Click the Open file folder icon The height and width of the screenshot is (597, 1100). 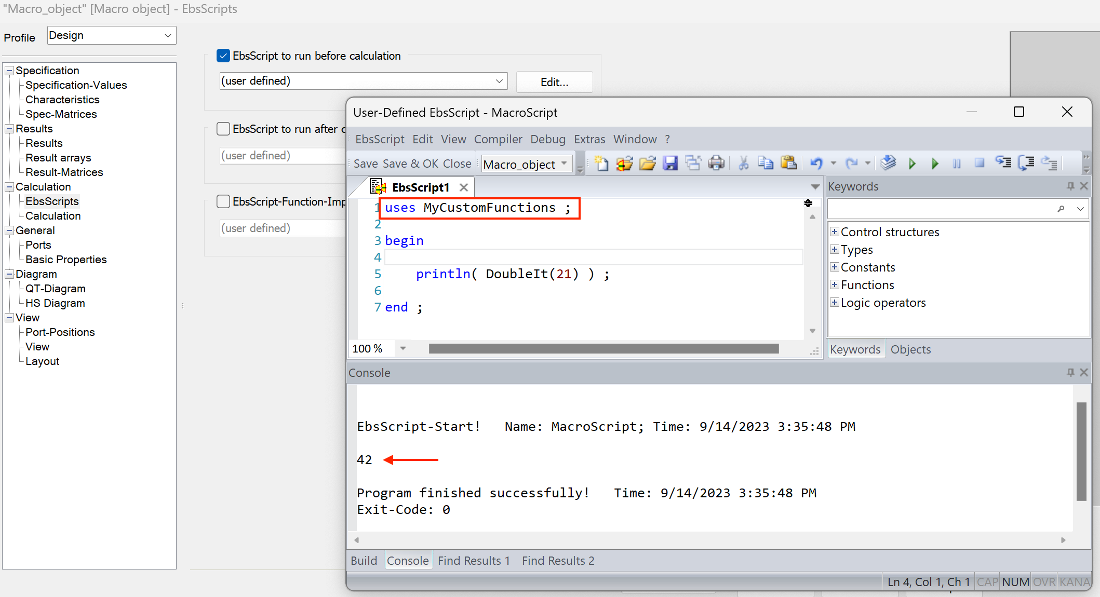click(648, 164)
